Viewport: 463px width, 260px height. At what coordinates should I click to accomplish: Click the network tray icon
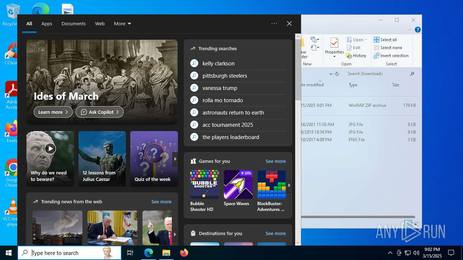pos(408,253)
